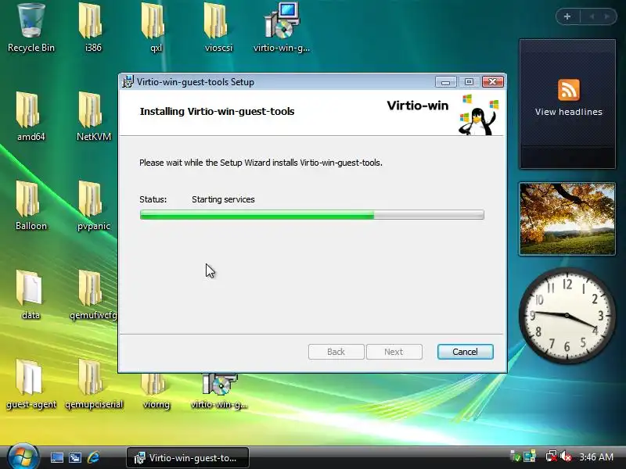The image size is (626, 469).
Task: Select the Balloon folder icon
Action: [x=31, y=206]
